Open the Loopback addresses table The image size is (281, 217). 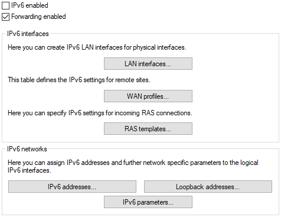[208, 186]
